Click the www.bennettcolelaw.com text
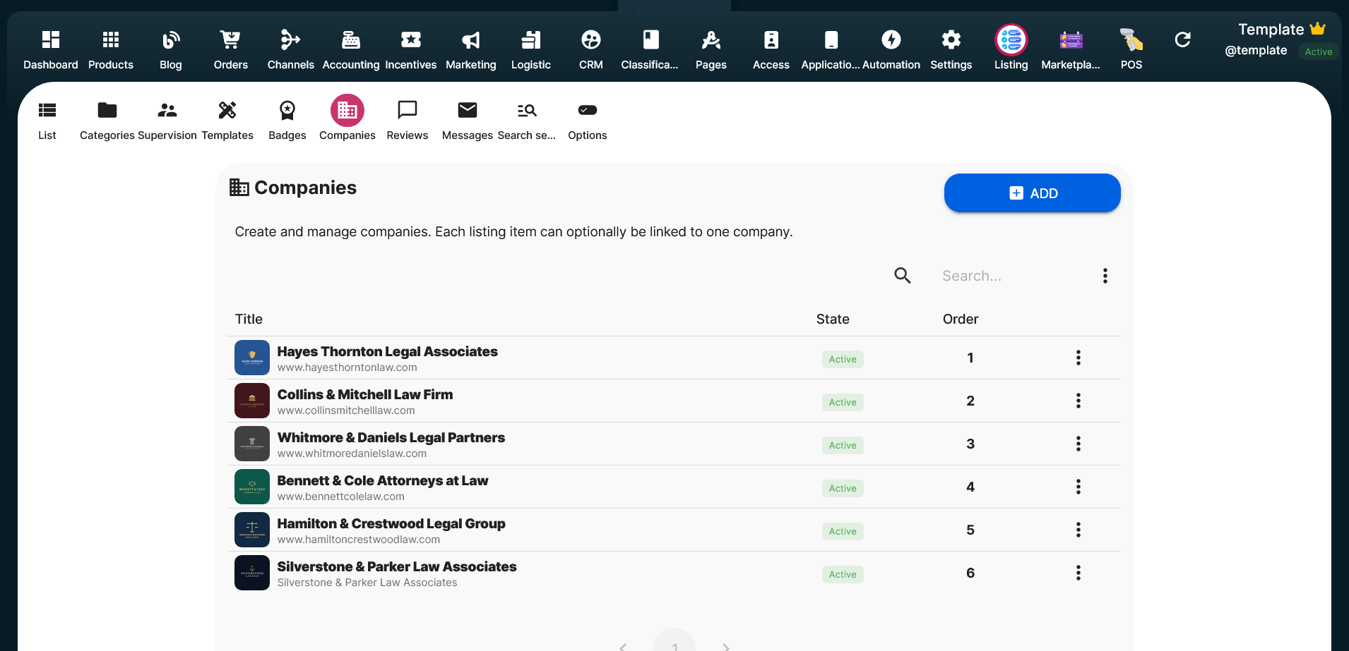1349x651 pixels. tap(341, 497)
